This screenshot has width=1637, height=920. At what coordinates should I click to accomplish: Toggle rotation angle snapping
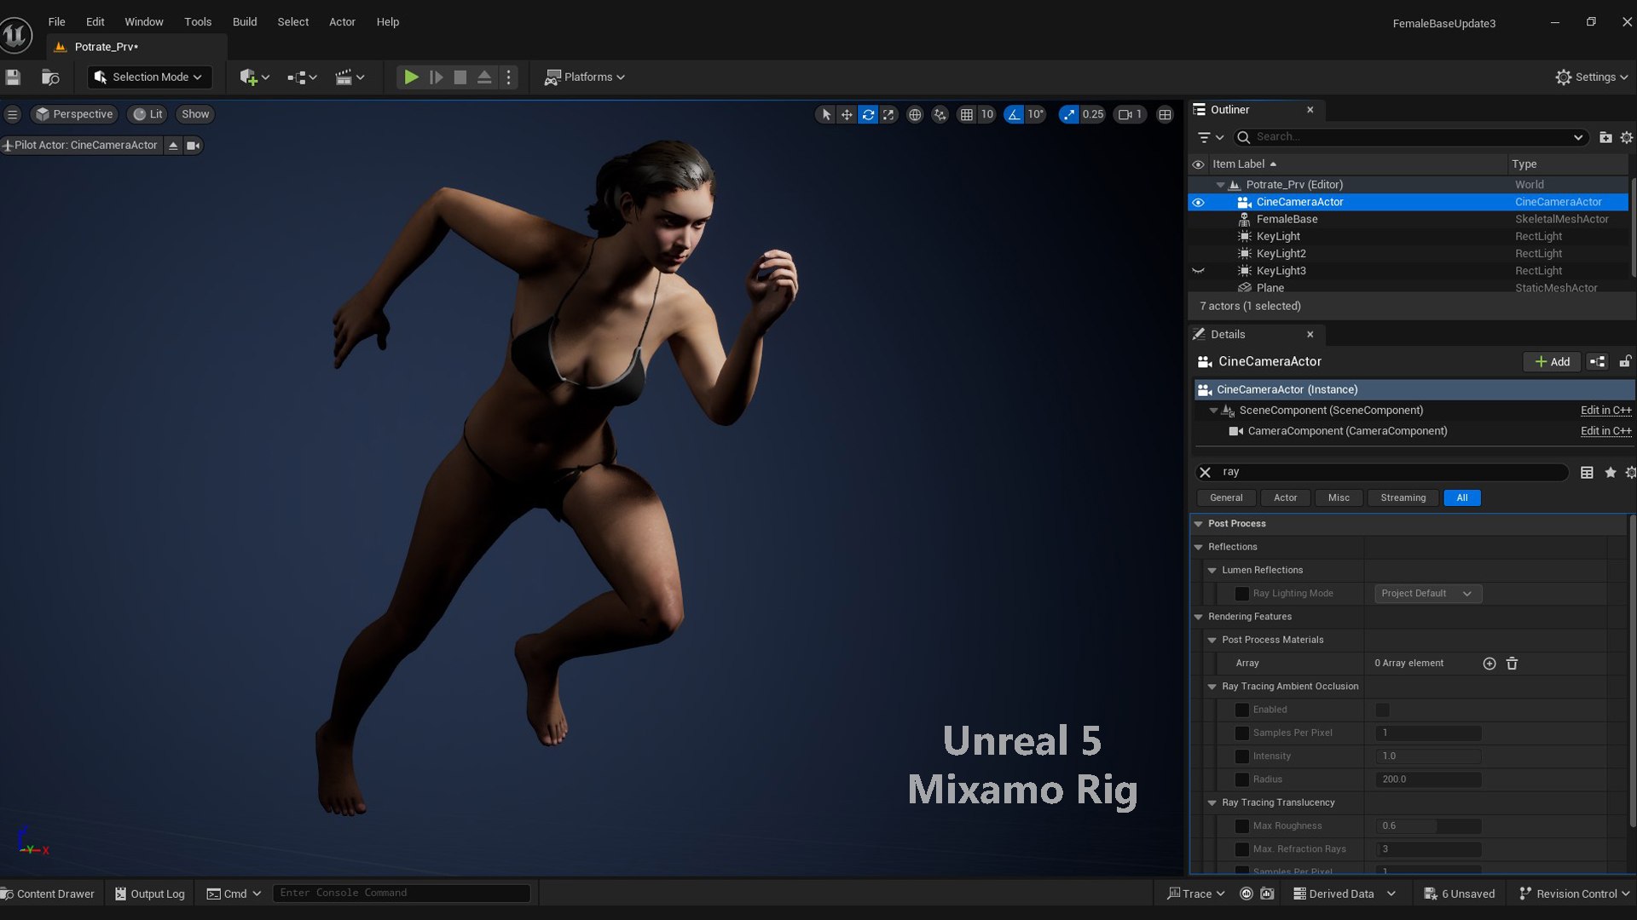pos(1014,114)
